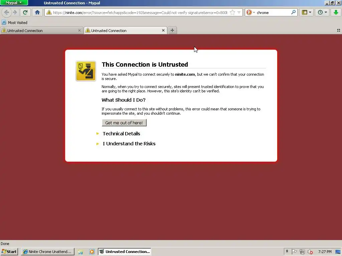Image resolution: width=342 pixels, height=256 pixels.
Task: Click the search magnifier icon
Action: pyautogui.click(x=293, y=12)
